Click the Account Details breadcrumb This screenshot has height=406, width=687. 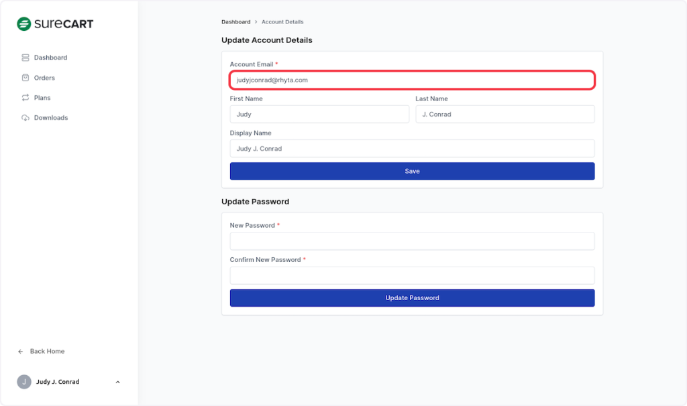[x=282, y=22]
